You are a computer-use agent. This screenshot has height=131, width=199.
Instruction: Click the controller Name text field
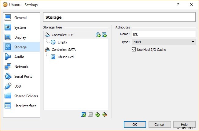click(163, 34)
